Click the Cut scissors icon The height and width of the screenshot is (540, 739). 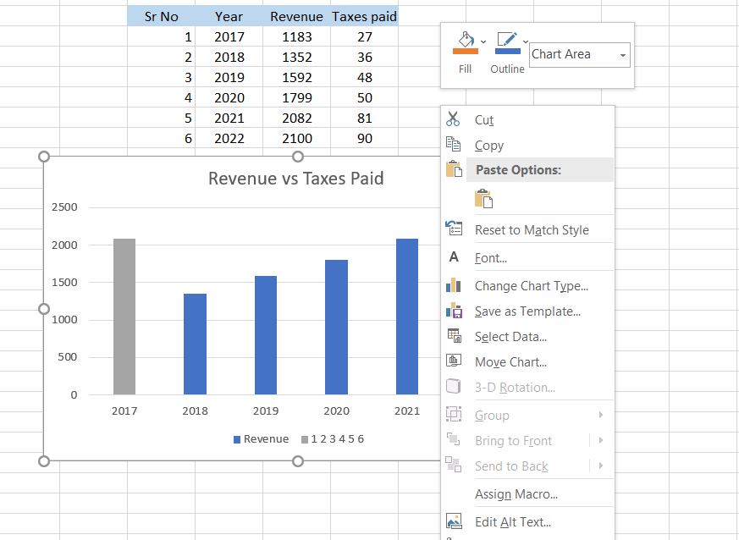click(453, 119)
